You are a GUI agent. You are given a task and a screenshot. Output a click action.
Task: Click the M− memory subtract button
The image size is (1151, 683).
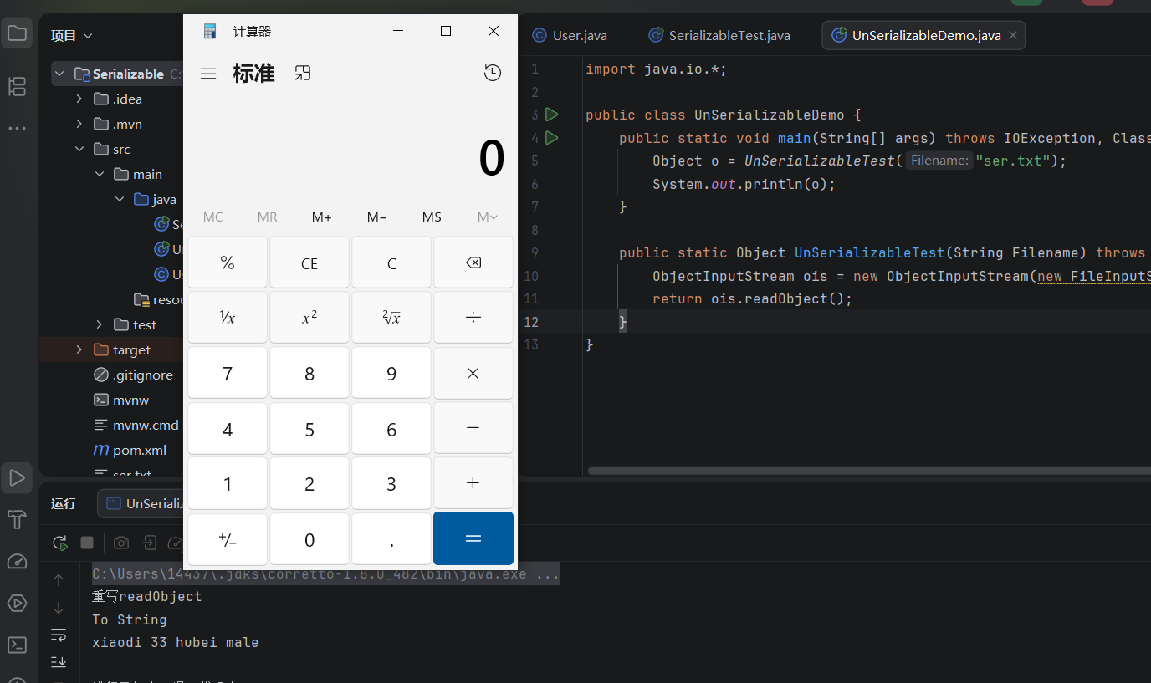(x=376, y=217)
